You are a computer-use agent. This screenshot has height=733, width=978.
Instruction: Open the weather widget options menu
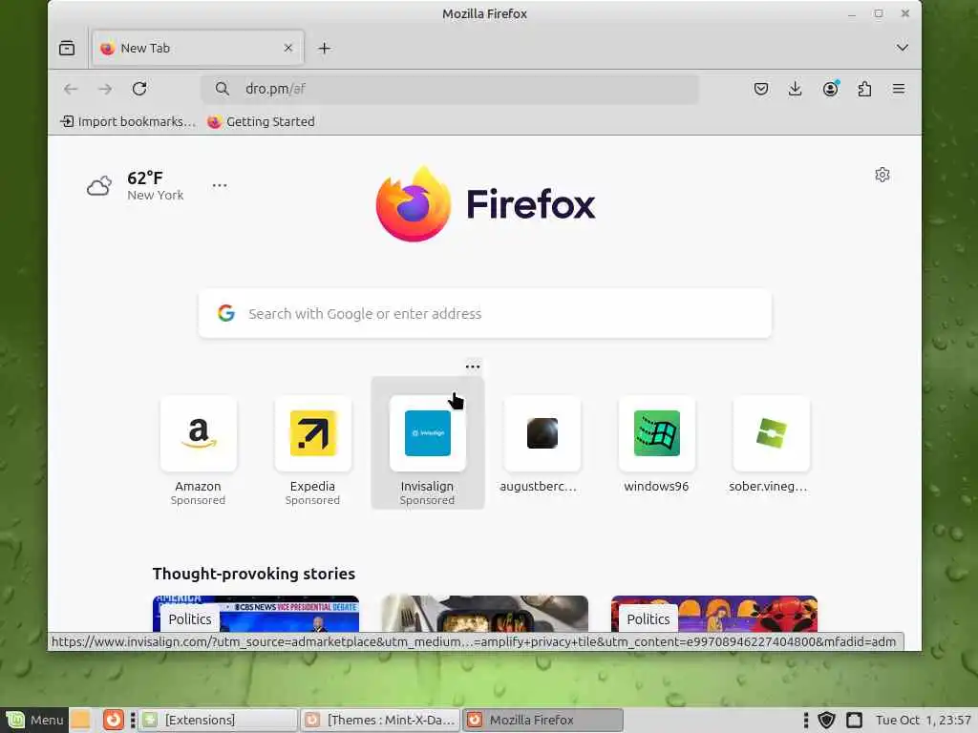click(x=220, y=186)
